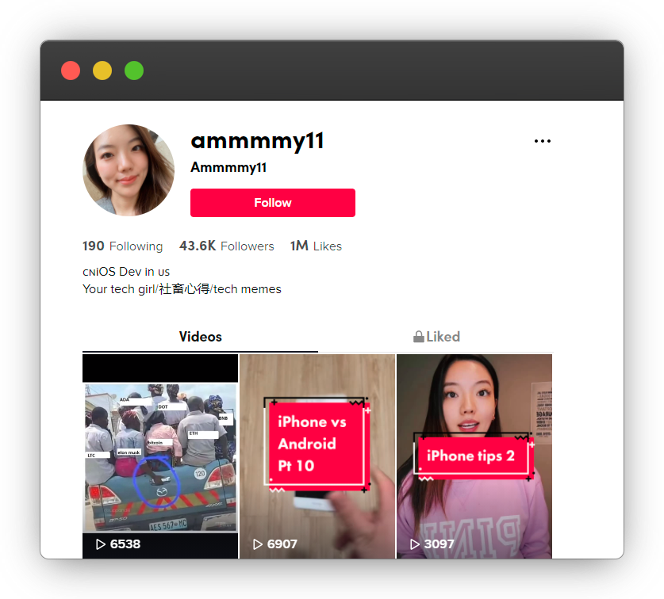The image size is (664, 599).
Task: Click the 'Your tech girl' bio line
Action: (x=182, y=289)
